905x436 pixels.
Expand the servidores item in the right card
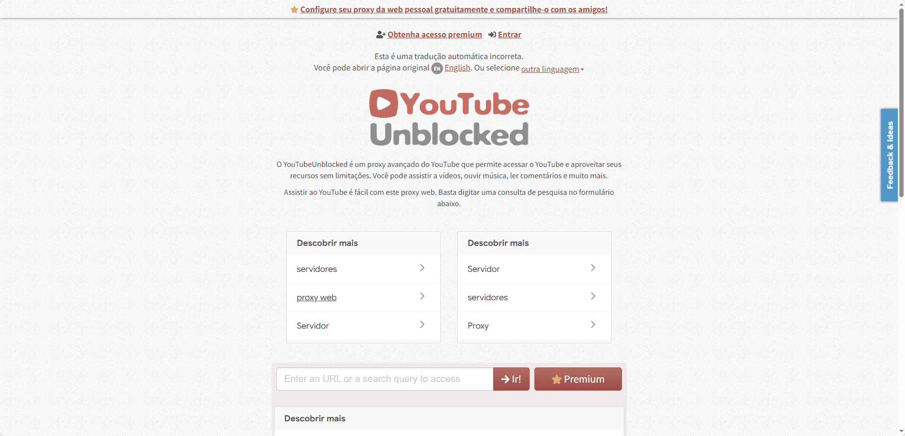coord(534,297)
